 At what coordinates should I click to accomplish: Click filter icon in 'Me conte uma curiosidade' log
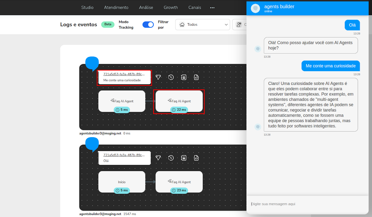[158, 77]
